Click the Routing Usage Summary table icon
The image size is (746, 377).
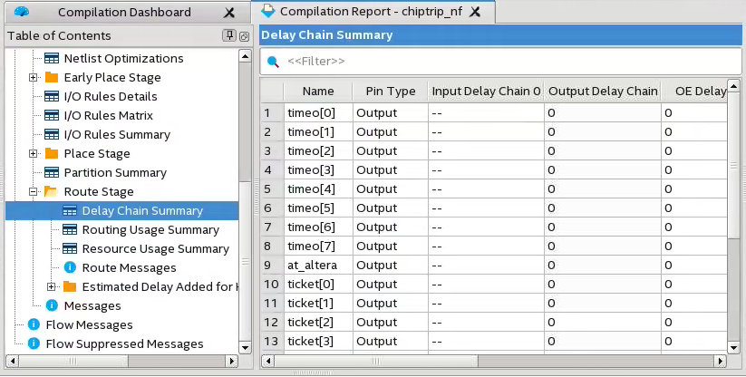(x=70, y=229)
